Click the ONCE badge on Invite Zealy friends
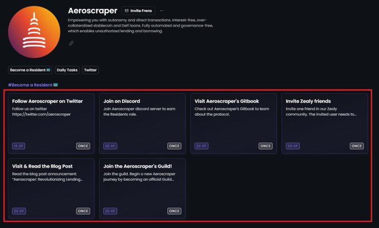The image size is (379, 228). coord(357,146)
